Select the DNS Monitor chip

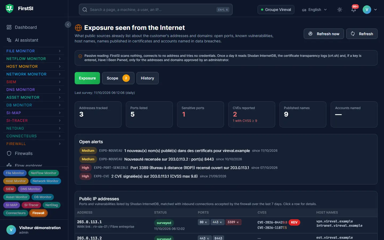[x=30, y=189]
